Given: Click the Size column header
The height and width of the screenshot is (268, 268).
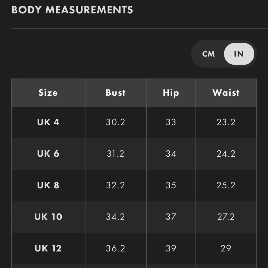Looking at the screenshot, I should coord(48,93).
